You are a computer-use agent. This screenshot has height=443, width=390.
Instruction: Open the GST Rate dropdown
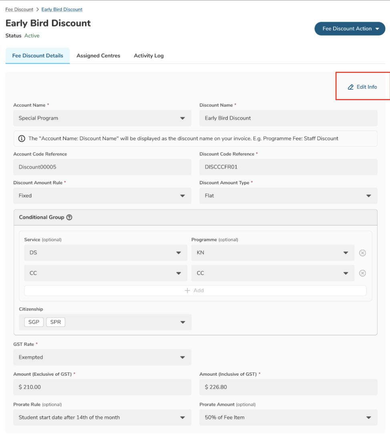coord(183,357)
